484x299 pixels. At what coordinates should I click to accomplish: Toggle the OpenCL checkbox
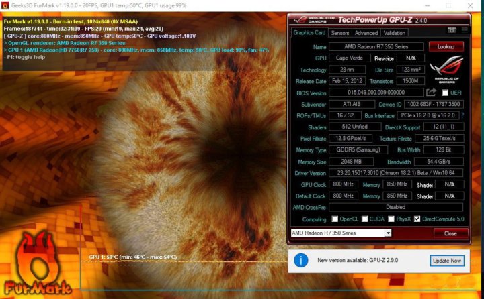335,219
